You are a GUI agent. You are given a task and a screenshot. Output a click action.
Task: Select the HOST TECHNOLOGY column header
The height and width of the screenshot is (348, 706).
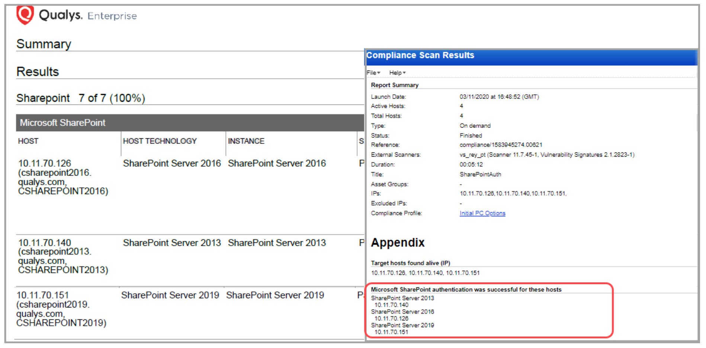coord(160,141)
